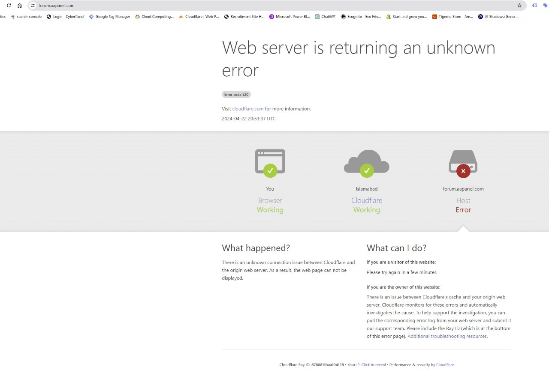Reload the page with the refresh icon
This screenshot has width=549, height=376.
pyautogui.click(x=9, y=6)
